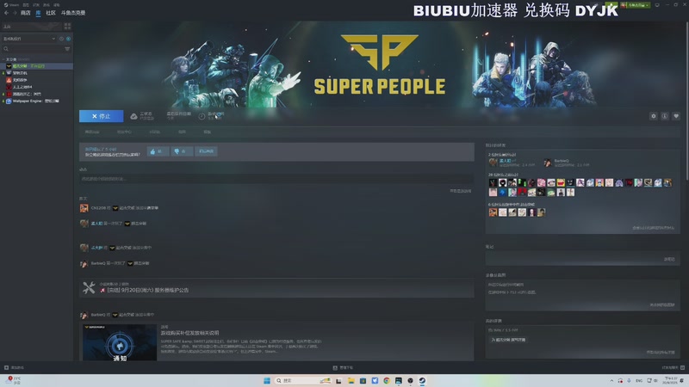Click the blue 停止 stop button
This screenshot has width=689, height=387.
pyautogui.click(x=101, y=116)
